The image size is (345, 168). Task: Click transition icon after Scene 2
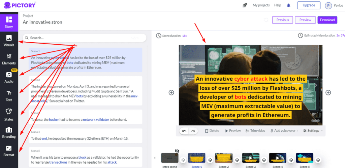coord(237,160)
